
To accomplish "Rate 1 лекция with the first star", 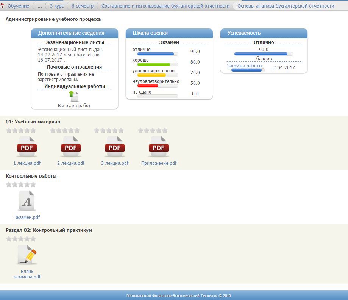I will coord(9,130).
